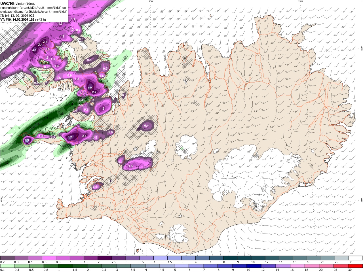Select the rain legend swatch starting at 3.5
The width and height of the screenshot is (363, 272).
(x=138, y=266)
